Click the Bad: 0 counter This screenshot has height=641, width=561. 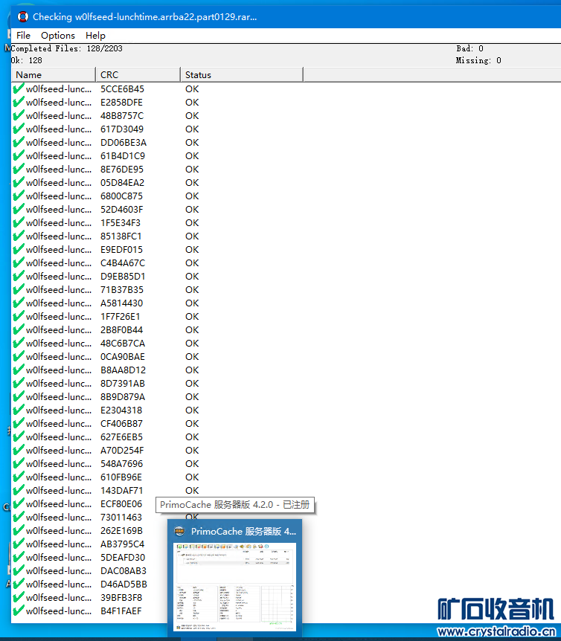pyautogui.click(x=469, y=48)
